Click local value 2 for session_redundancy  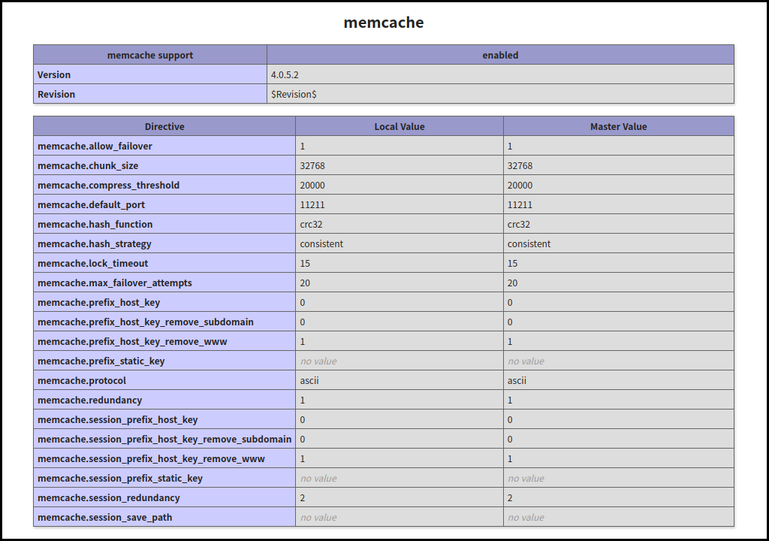coord(302,498)
